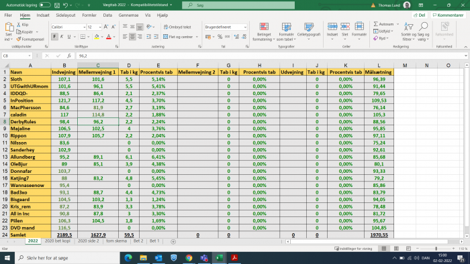Toggle middle vertical alignment icon
This screenshot has width=470, height=264.
pyautogui.click(x=132, y=27)
